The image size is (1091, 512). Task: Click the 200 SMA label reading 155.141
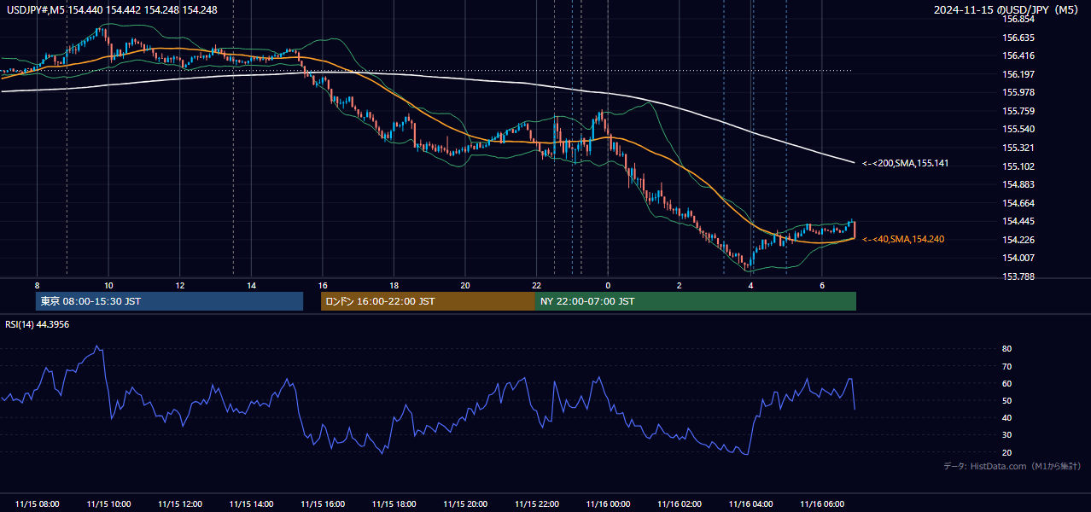906,163
